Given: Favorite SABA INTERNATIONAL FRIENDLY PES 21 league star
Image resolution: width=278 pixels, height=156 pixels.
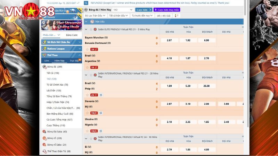Looking at the screenshot, I should click(91, 75).
